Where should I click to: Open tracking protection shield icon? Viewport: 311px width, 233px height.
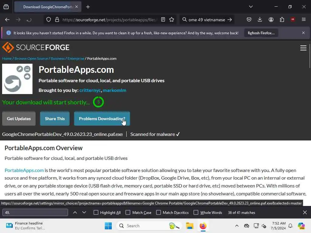pyautogui.click(x=49, y=20)
